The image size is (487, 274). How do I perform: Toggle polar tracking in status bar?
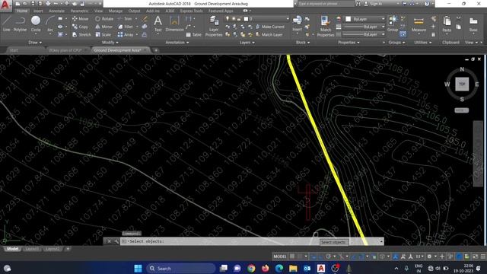[328, 256]
